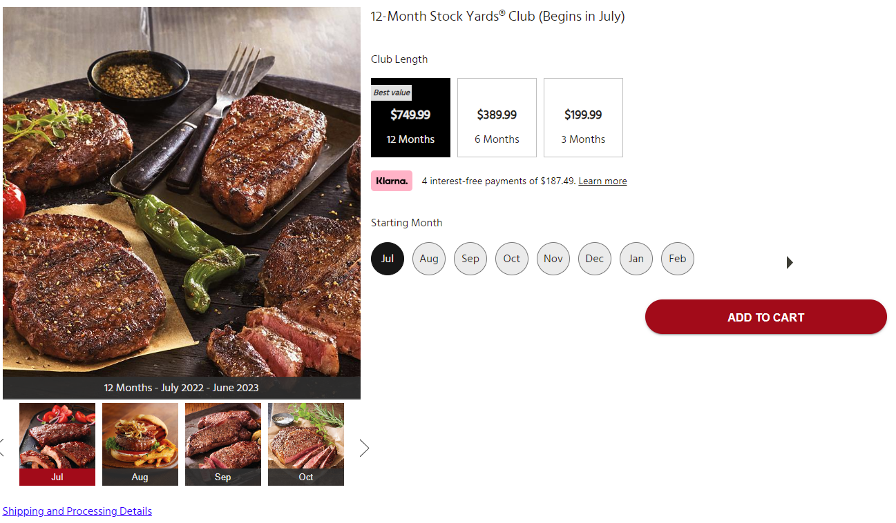Select Jul as starting month
Screen dimensions: 896x523
388,259
